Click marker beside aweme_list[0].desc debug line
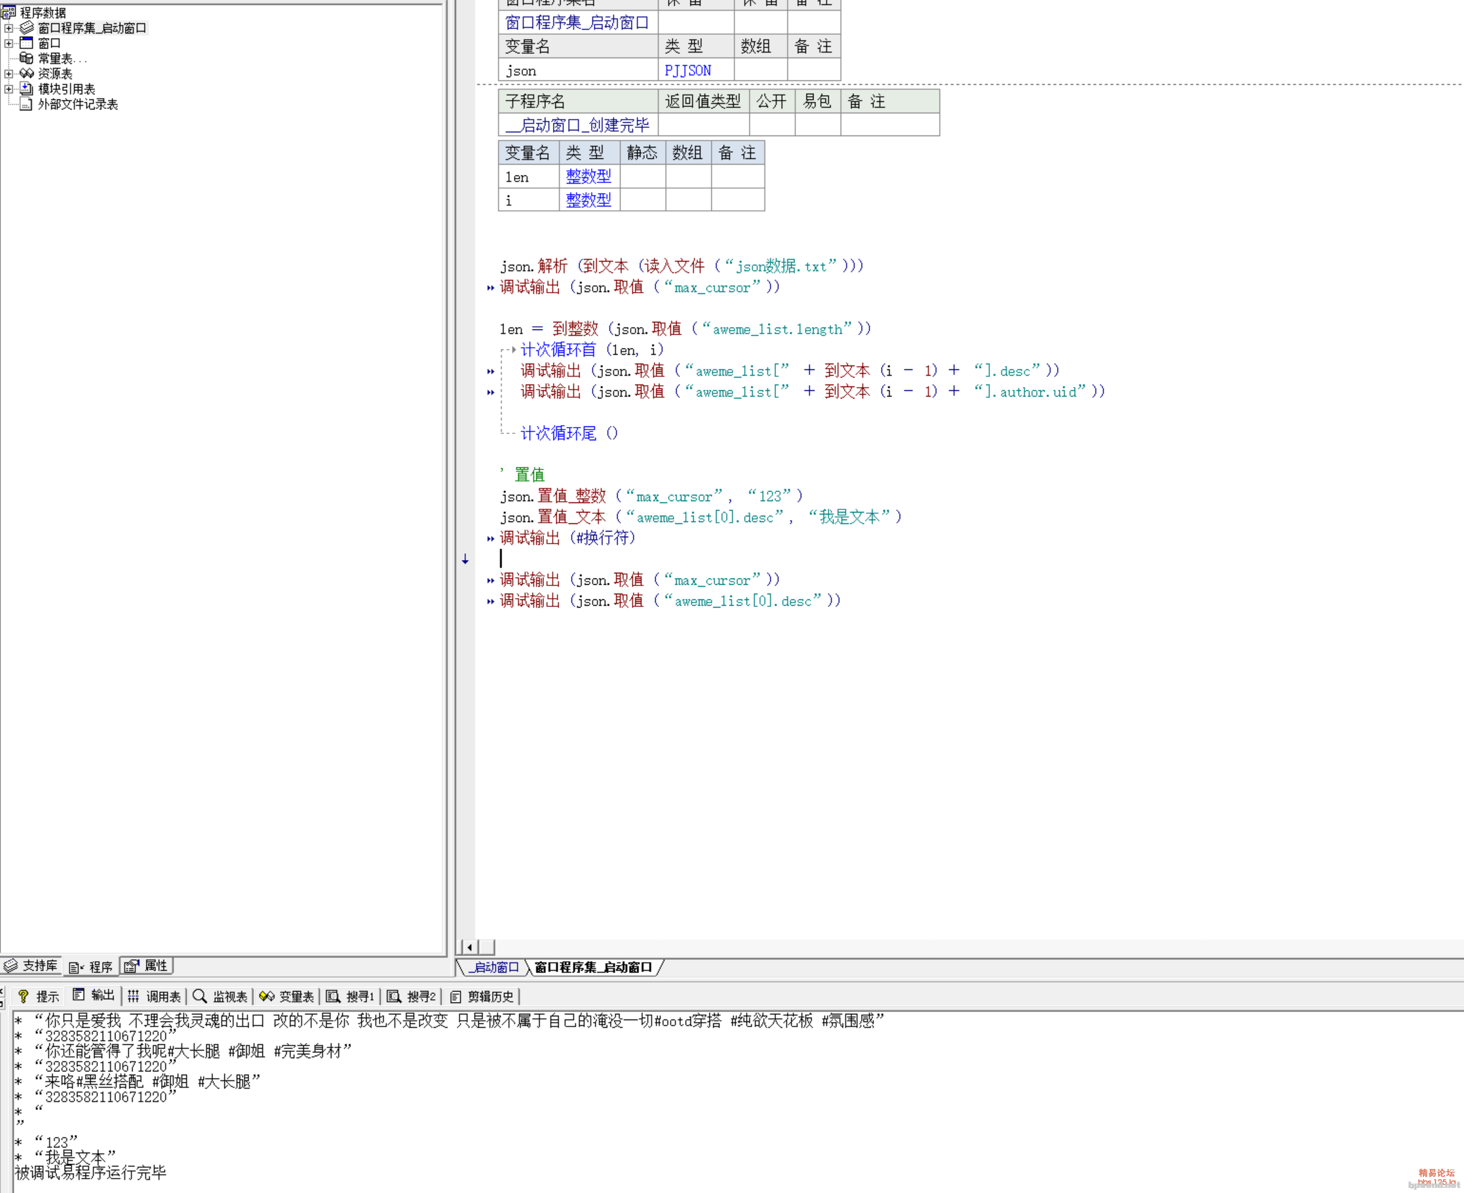The height and width of the screenshot is (1193, 1464). (x=490, y=602)
